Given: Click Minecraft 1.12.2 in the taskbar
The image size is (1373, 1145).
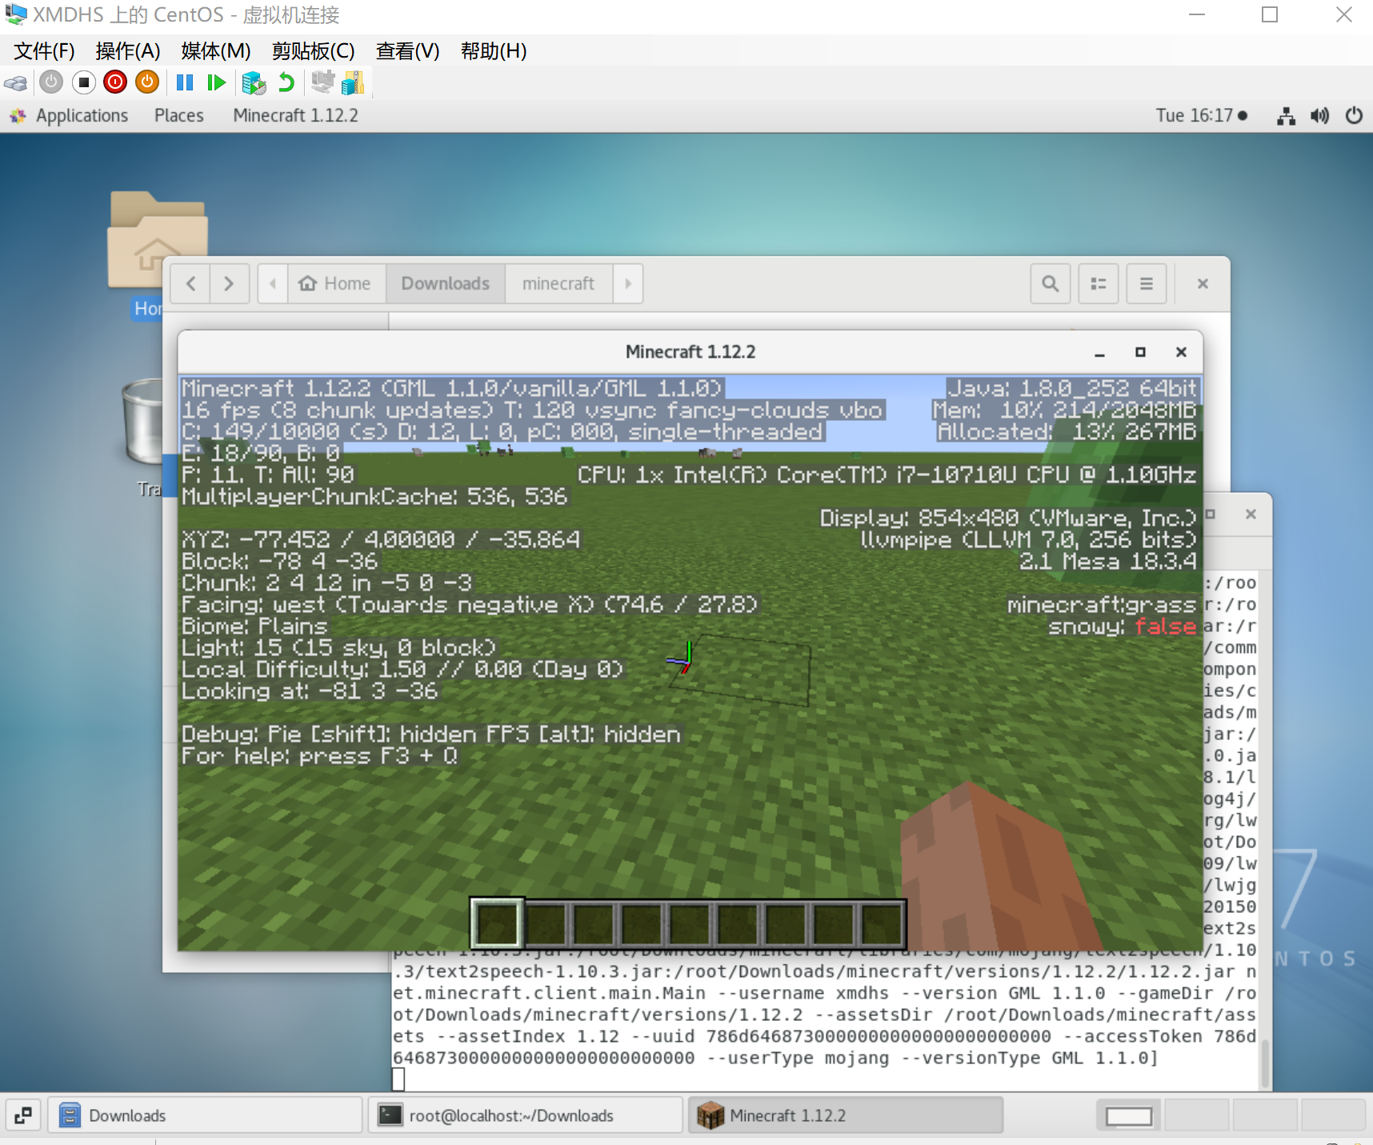Looking at the screenshot, I should click(x=846, y=1115).
